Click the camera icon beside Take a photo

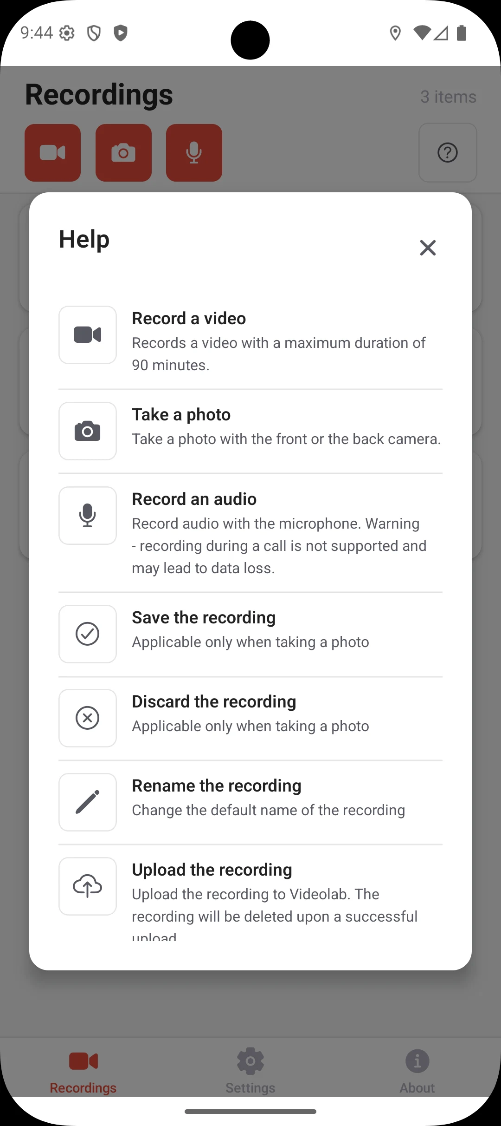click(88, 431)
